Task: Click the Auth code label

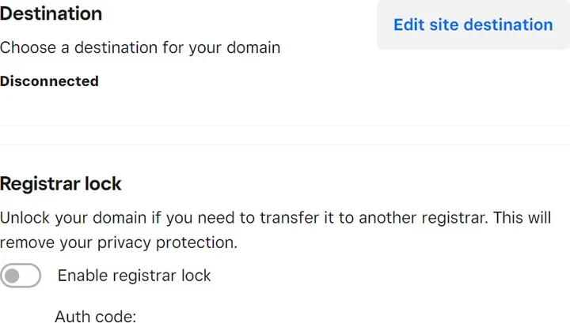Action: coord(96,317)
